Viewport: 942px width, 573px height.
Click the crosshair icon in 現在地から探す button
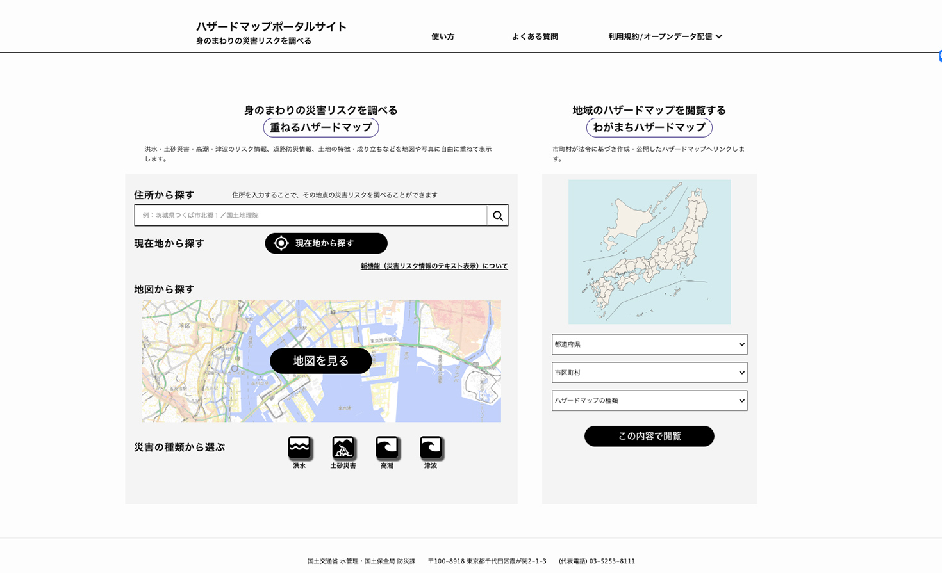point(281,243)
